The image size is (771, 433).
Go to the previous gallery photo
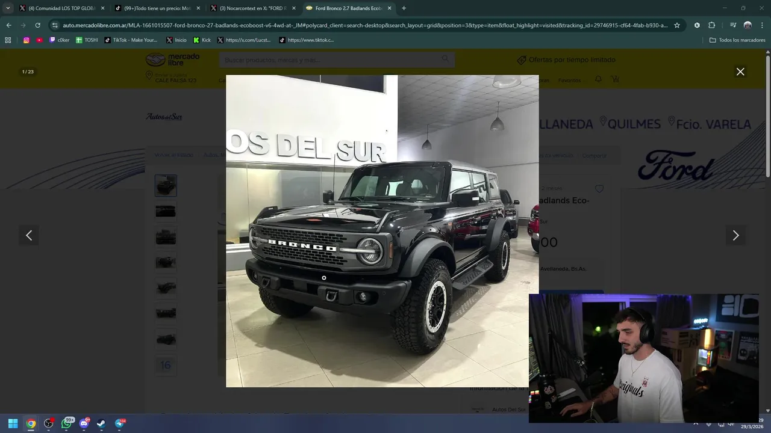coord(29,235)
